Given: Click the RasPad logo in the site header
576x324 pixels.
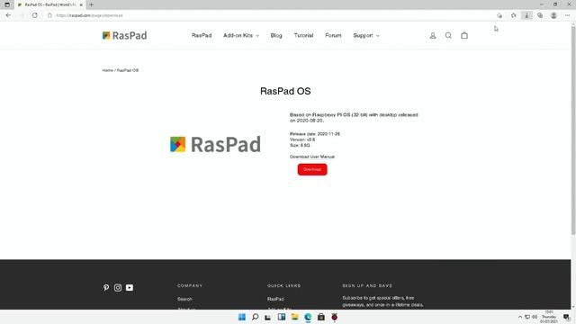Looking at the screenshot, I should 124,35.
